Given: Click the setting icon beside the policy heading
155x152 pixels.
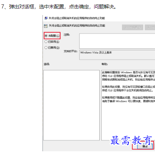Looking at the screenshot, I should [x=46, y=26].
